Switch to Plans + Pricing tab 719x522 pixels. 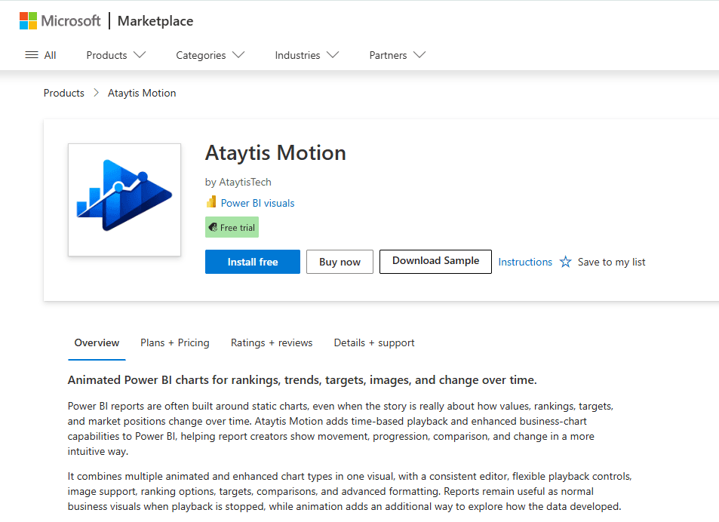[175, 342]
